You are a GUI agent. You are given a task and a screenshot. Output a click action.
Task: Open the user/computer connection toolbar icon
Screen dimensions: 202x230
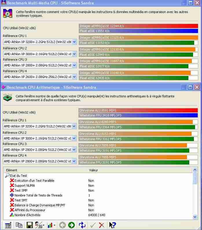pyautogui.click(x=39, y=225)
